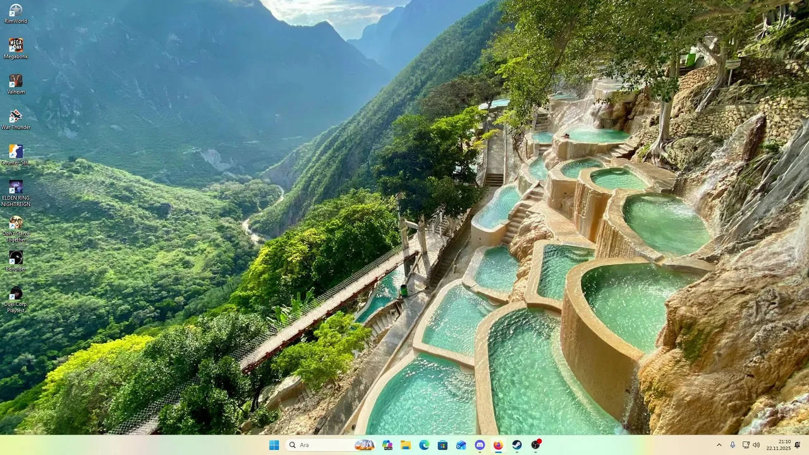The image size is (809, 455).
Task: Launch Microsoft Edge from the taskbar
Action: coord(424,445)
